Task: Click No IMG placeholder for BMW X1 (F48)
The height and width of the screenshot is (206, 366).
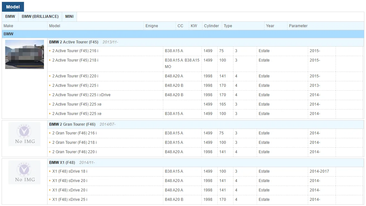Action: (25, 172)
